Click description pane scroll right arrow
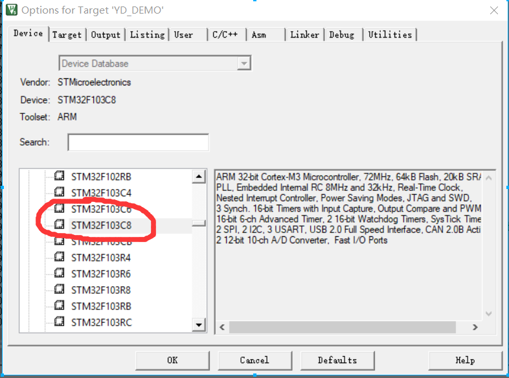The height and width of the screenshot is (378, 509). coord(475,327)
